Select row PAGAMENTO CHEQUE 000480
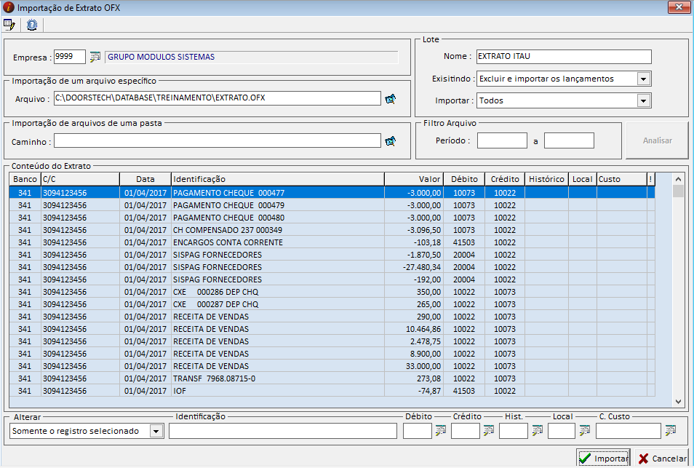The image size is (694, 468). coord(332,218)
